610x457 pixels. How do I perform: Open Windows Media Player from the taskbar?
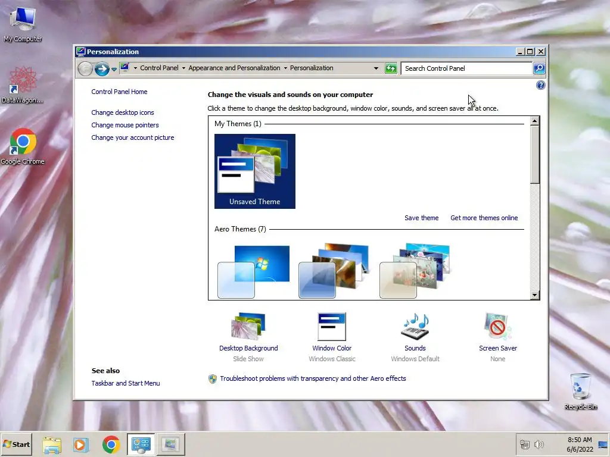81,445
